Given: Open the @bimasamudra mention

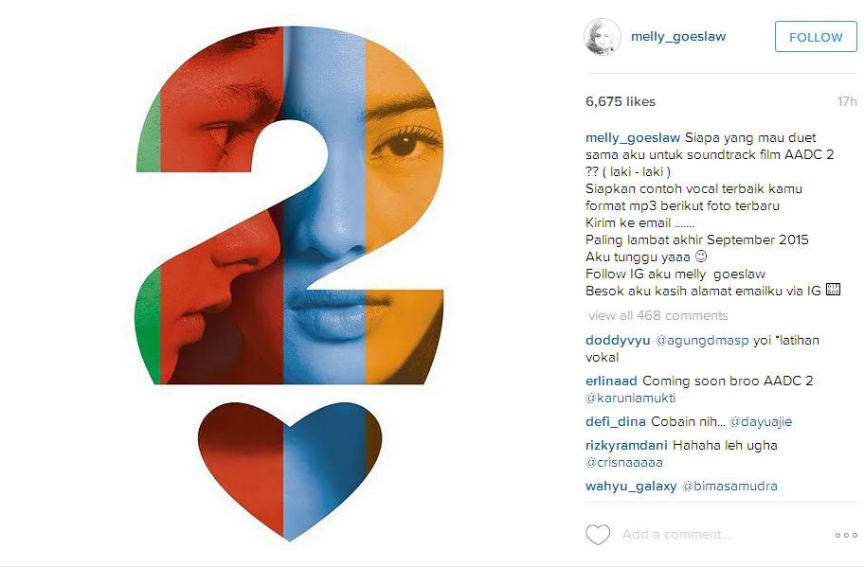Looking at the screenshot, I should coord(729,487).
